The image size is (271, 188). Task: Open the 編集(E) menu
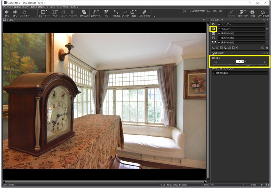point(17,7)
